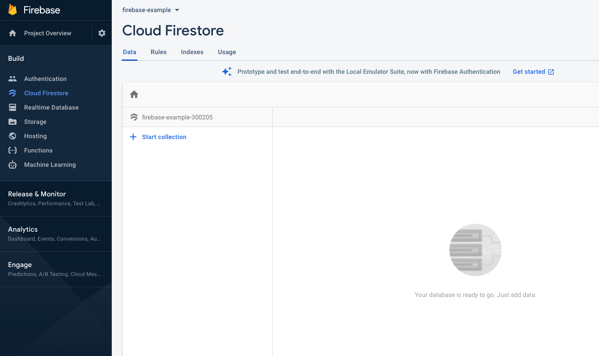This screenshot has width=599, height=356.
Task: Click the Machine Learning robot icon
Action: point(13,165)
